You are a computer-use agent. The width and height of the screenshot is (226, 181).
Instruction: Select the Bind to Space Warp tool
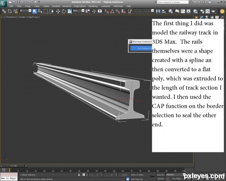click(x=15, y=11)
